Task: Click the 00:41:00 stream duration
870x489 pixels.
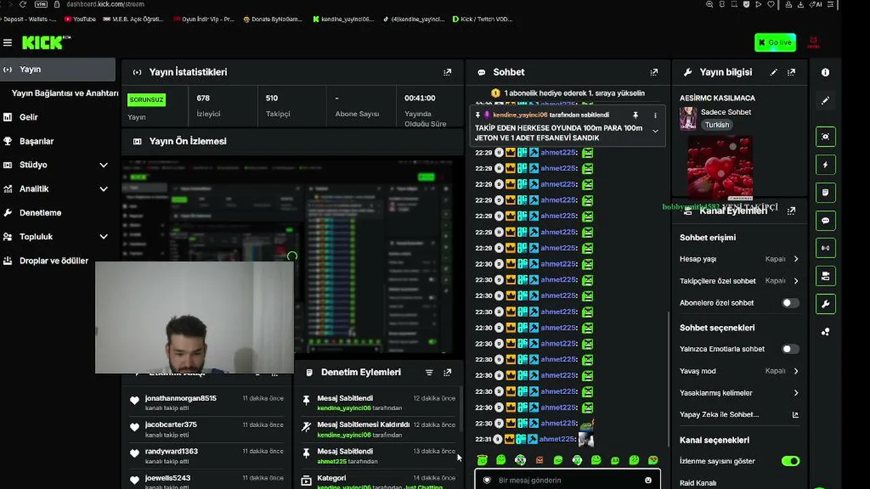Action: pyautogui.click(x=420, y=98)
